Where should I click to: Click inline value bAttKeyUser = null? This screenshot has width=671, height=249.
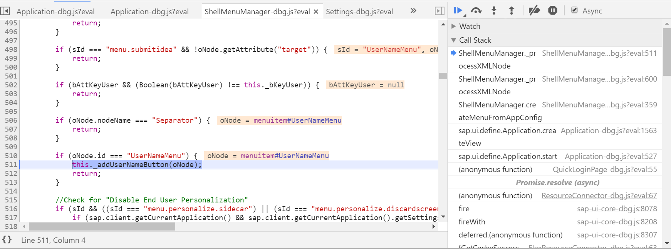(x=366, y=85)
